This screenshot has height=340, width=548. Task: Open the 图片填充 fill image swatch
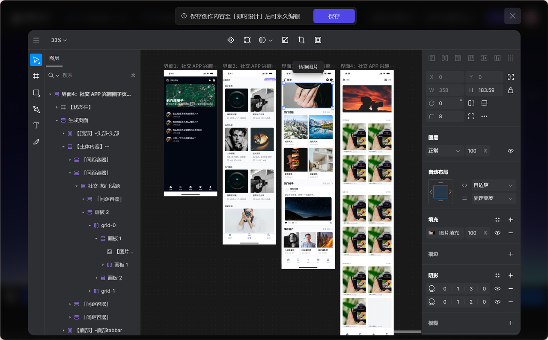pos(432,233)
